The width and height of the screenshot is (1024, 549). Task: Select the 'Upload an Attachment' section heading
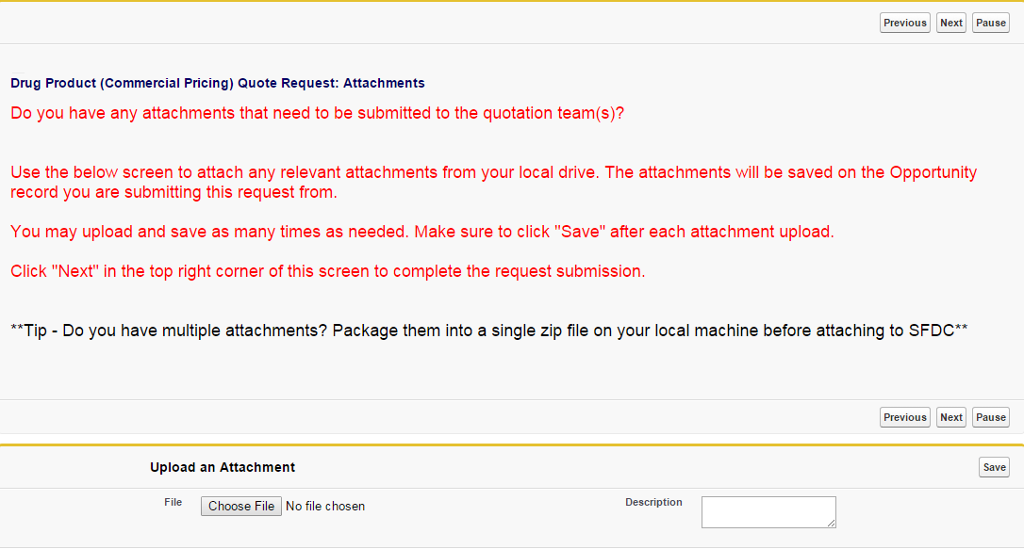[223, 467]
